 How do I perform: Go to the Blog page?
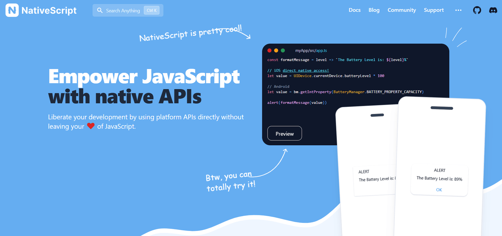(374, 10)
